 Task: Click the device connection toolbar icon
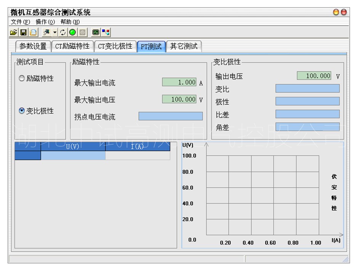(46, 32)
